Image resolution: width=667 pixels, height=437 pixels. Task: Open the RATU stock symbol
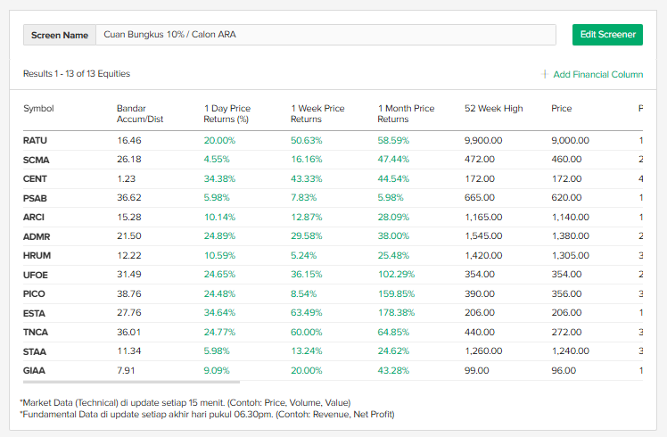tap(36, 141)
